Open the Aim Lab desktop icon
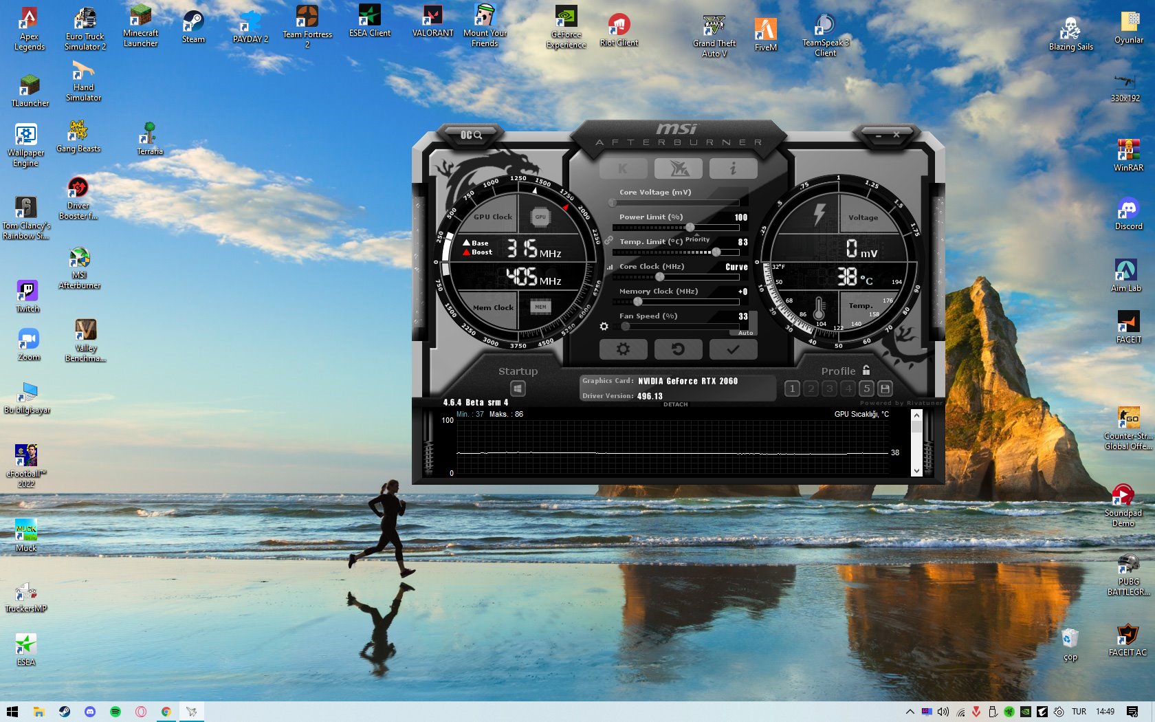 1126,275
